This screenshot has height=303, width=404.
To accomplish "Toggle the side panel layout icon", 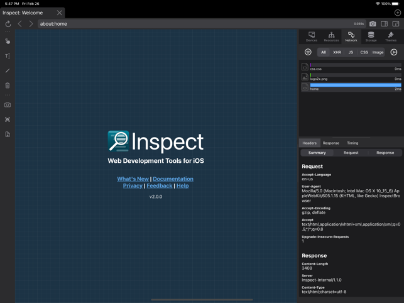I will [x=384, y=24].
